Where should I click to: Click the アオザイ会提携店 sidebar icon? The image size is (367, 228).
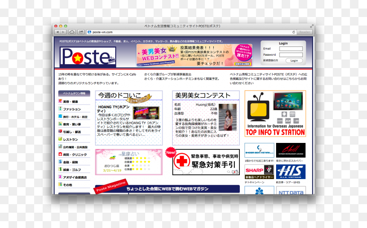[x=60, y=177]
